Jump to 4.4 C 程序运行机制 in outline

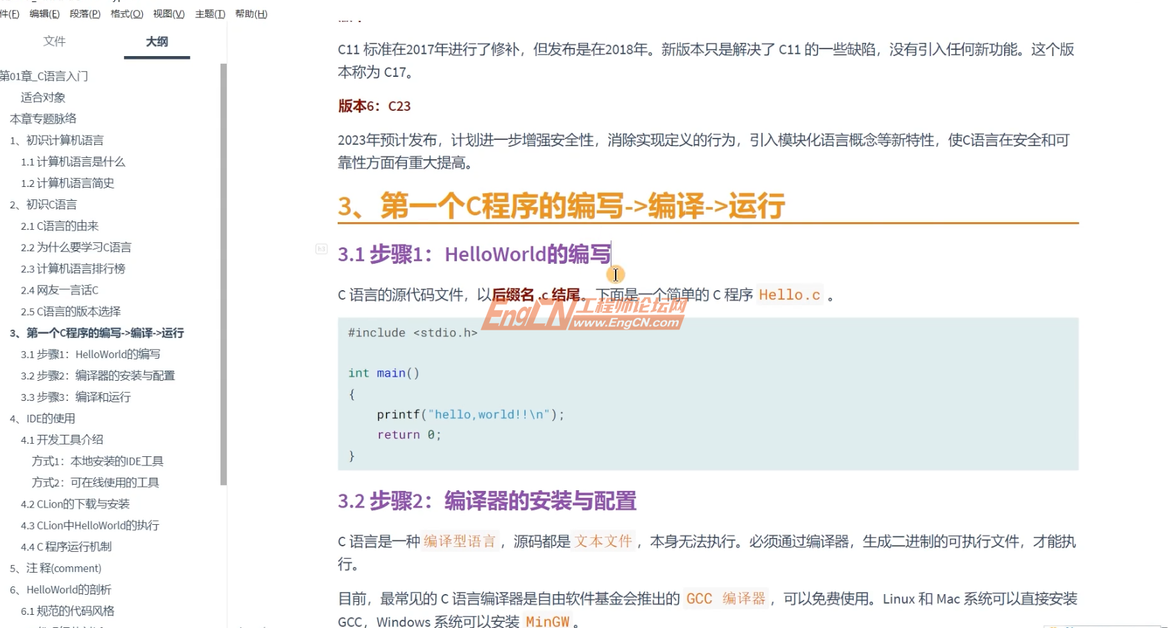tap(66, 547)
